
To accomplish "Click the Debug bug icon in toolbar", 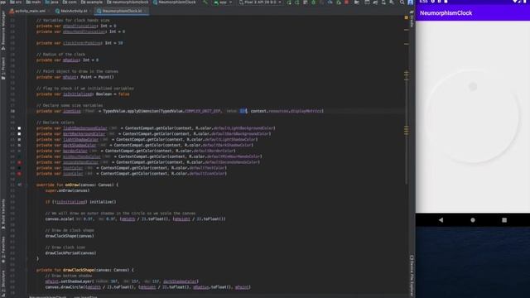I will [313, 2].
